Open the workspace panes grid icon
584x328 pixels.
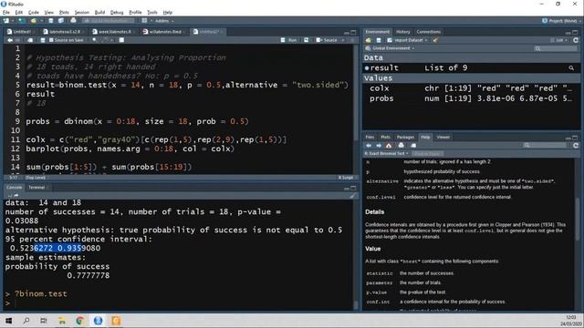click(x=144, y=21)
